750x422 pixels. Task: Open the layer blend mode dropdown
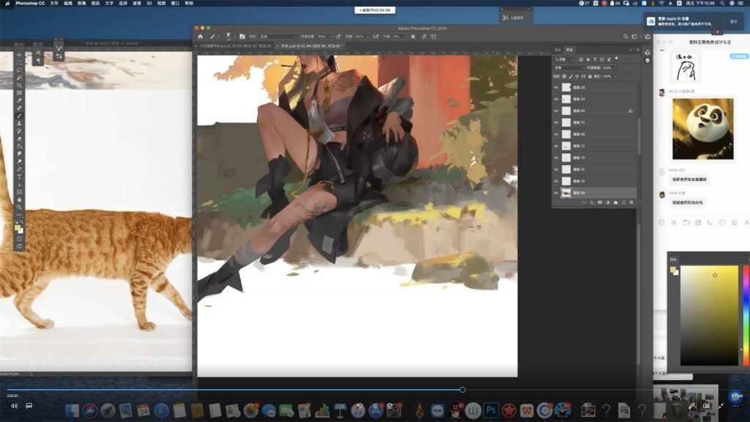(x=569, y=67)
